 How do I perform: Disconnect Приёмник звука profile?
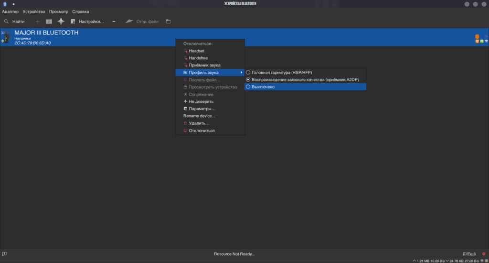[210, 66]
